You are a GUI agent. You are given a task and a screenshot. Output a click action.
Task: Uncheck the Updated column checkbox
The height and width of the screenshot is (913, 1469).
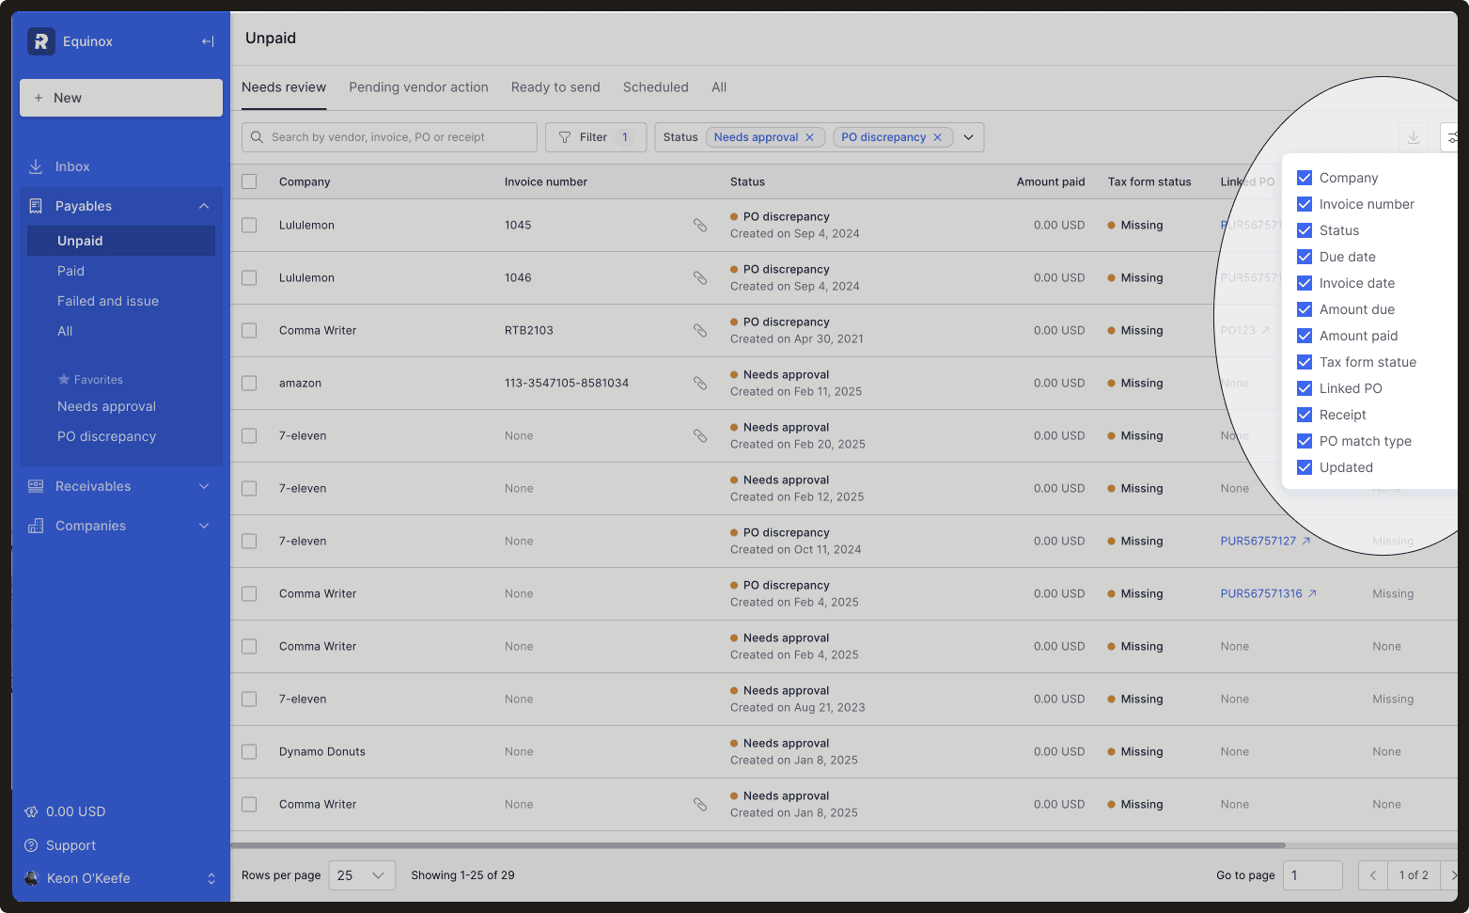point(1305,467)
